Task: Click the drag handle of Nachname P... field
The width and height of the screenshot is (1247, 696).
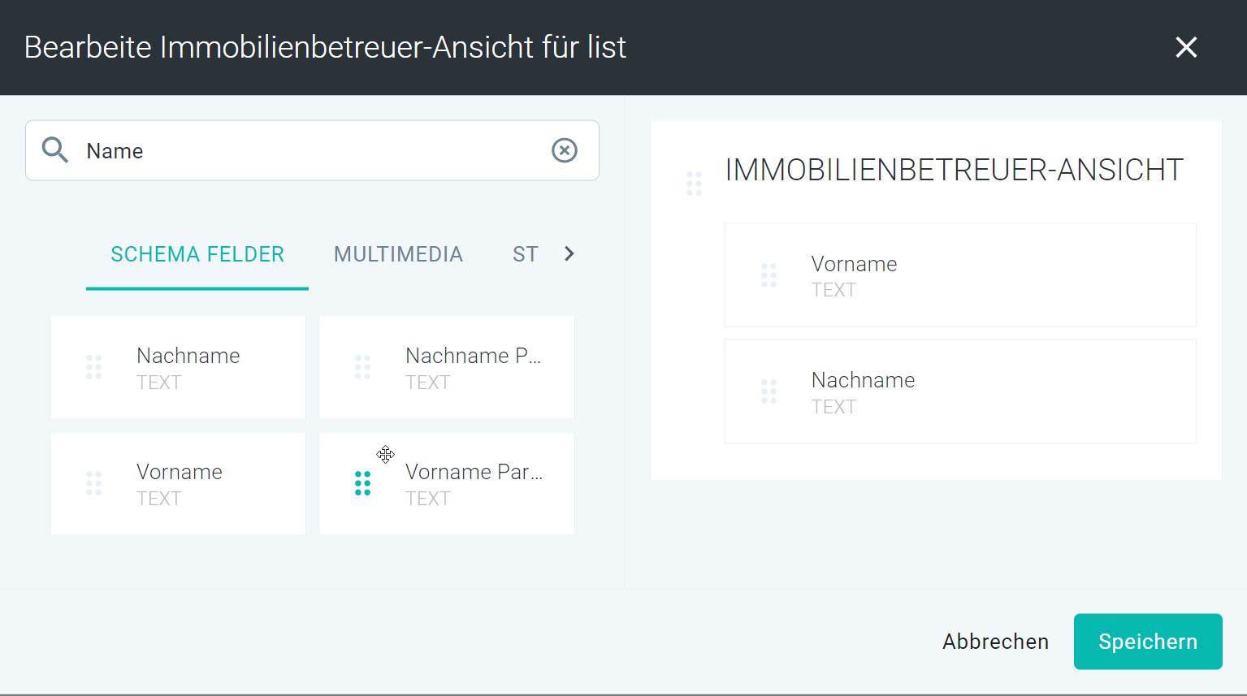Action: pos(363,367)
